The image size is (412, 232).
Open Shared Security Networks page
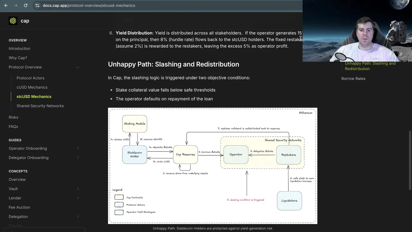tap(40, 106)
